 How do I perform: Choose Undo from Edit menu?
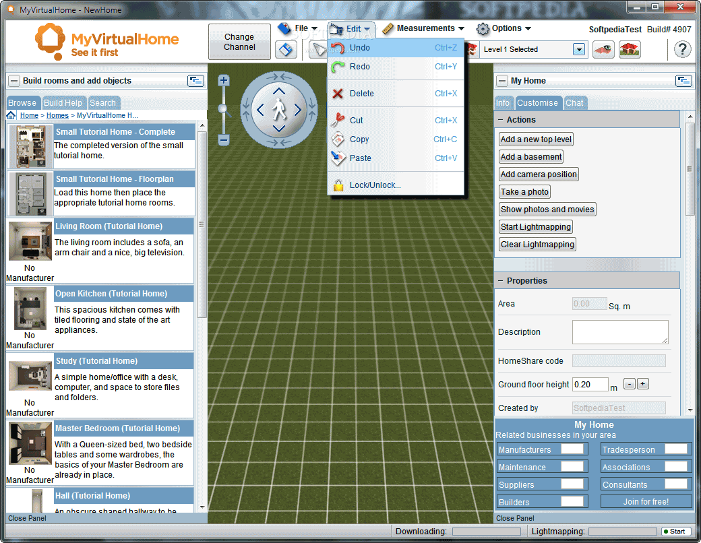[x=396, y=48]
